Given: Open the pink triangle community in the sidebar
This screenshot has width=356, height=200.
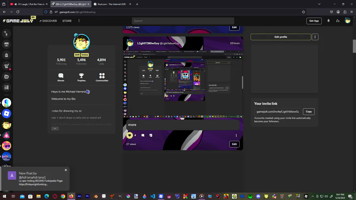Looking at the screenshot, I should coord(6,135).
